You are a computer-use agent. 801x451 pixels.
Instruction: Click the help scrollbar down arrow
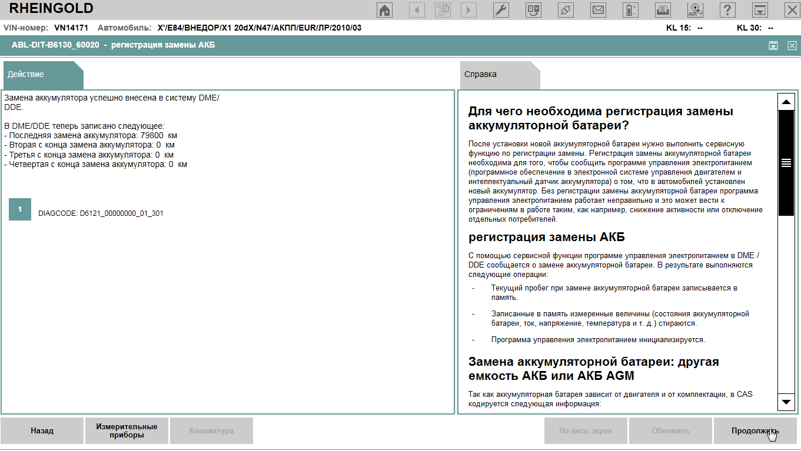(x=786, y=402)
